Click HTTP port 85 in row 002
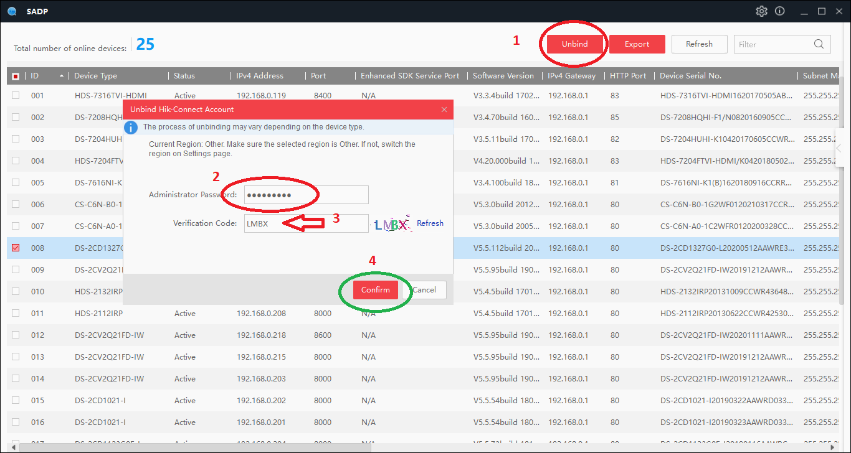Image resolution: width=851 pixels, height=453 pixels. (615, 118)
